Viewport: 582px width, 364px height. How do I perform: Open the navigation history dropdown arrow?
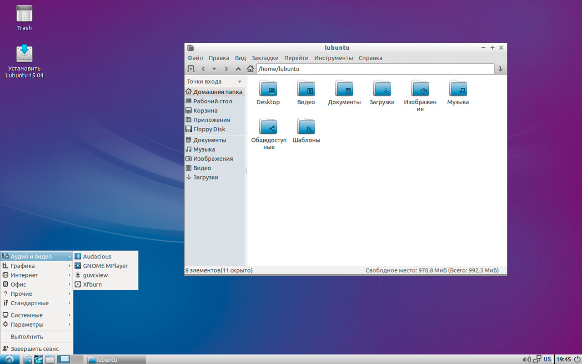pos(214,69)
